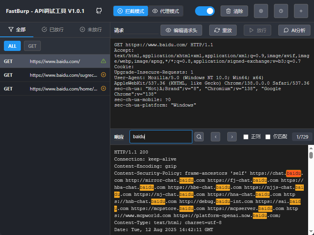This screenshot has height=235, width=314.
Task: Click the red highlighted current baidu match
Action: 293,173
